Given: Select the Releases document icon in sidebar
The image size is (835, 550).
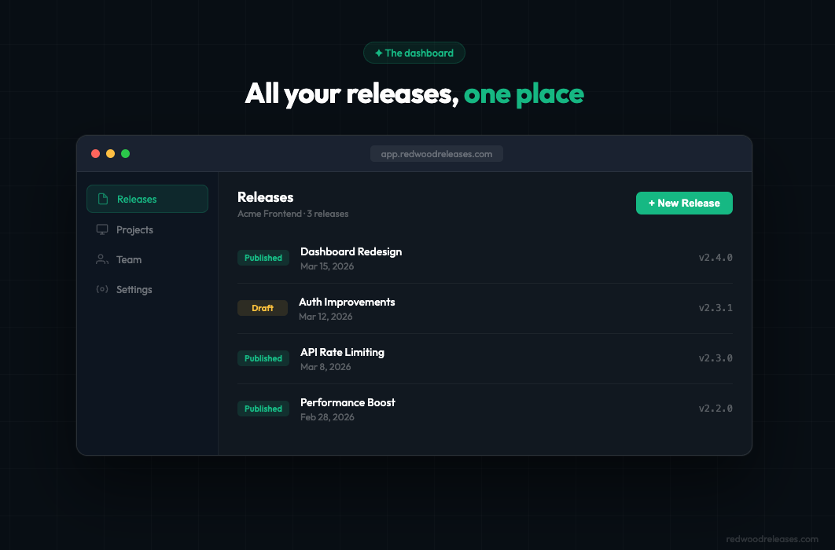Looking at the screenshot, I should [x=103, y=199].
